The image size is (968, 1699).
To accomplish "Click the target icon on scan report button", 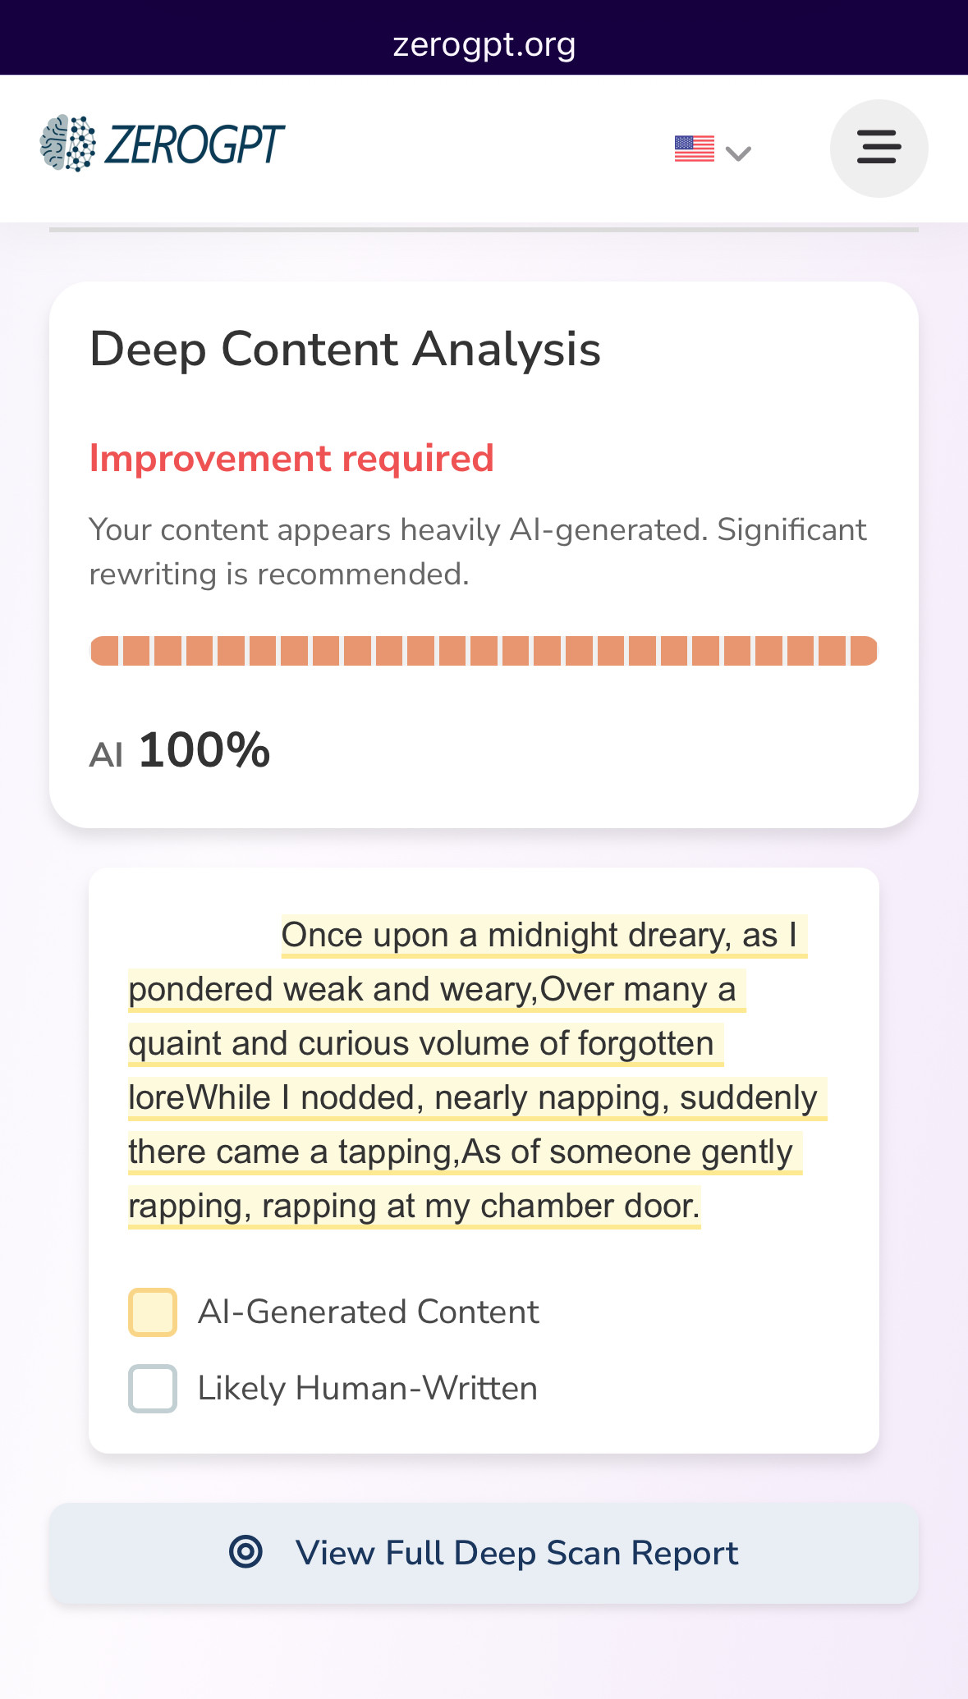I will (245, 1552).
